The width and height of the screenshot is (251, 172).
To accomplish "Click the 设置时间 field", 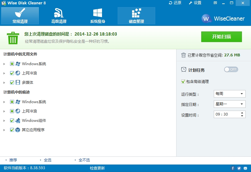I will point(229,114).
